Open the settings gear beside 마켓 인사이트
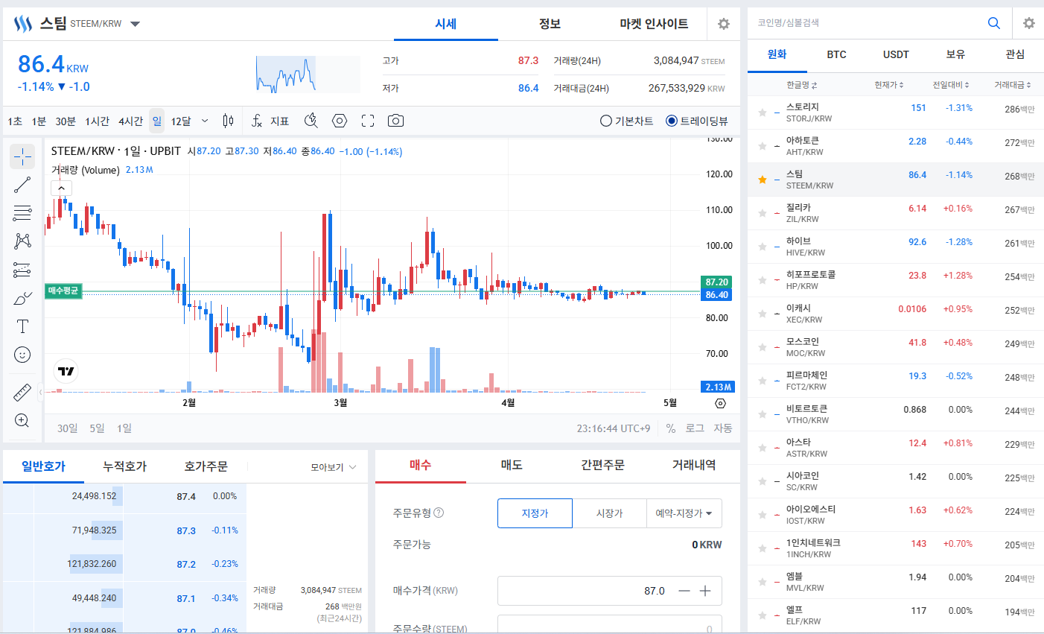 (x=724, y=24)
